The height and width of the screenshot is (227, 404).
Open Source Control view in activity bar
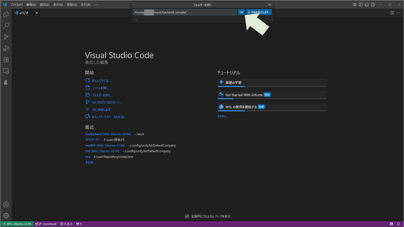[6, 37]
